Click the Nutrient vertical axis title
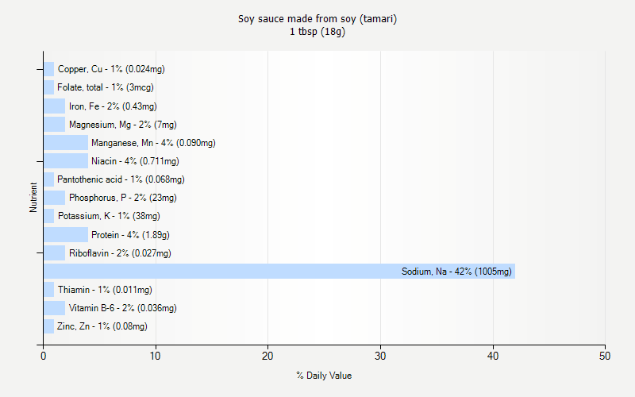 point(33,197)
